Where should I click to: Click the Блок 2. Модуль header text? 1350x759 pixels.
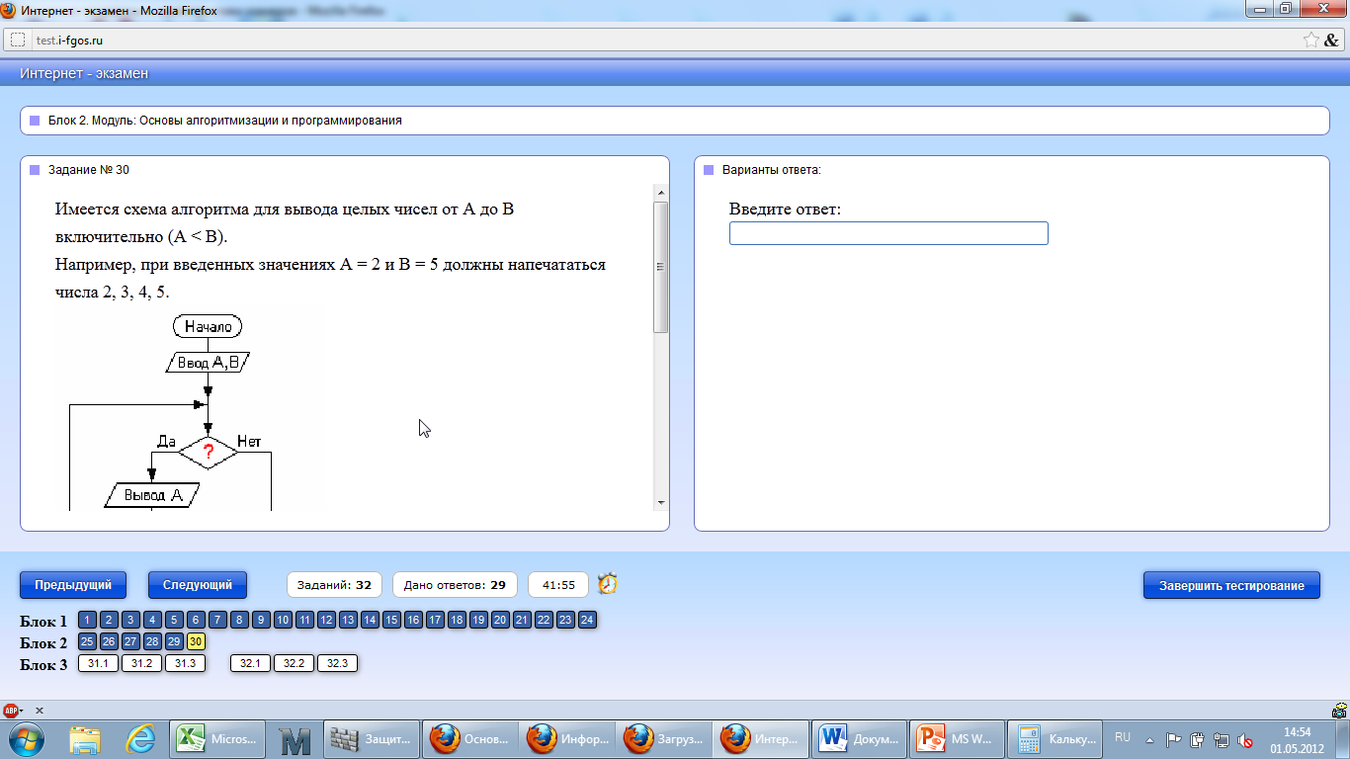point(225,121)
